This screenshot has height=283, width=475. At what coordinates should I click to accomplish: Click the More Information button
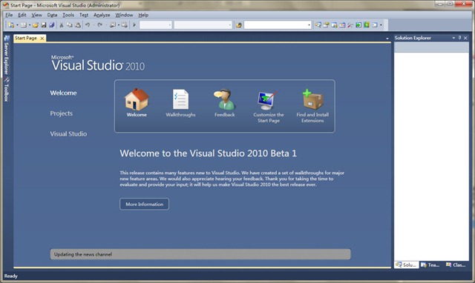tap(144, 204)
